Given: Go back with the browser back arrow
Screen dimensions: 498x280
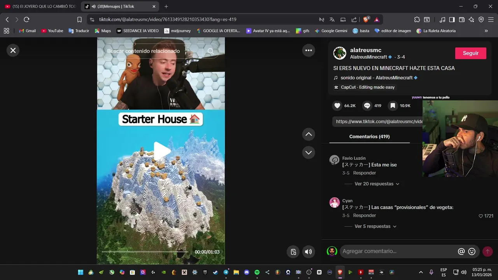Looking at the screenshot, I should click(x=7, y=19).
